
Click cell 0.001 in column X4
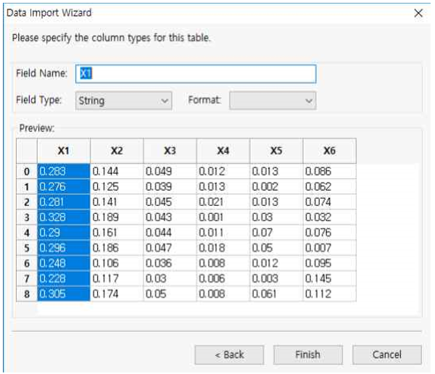223,217
